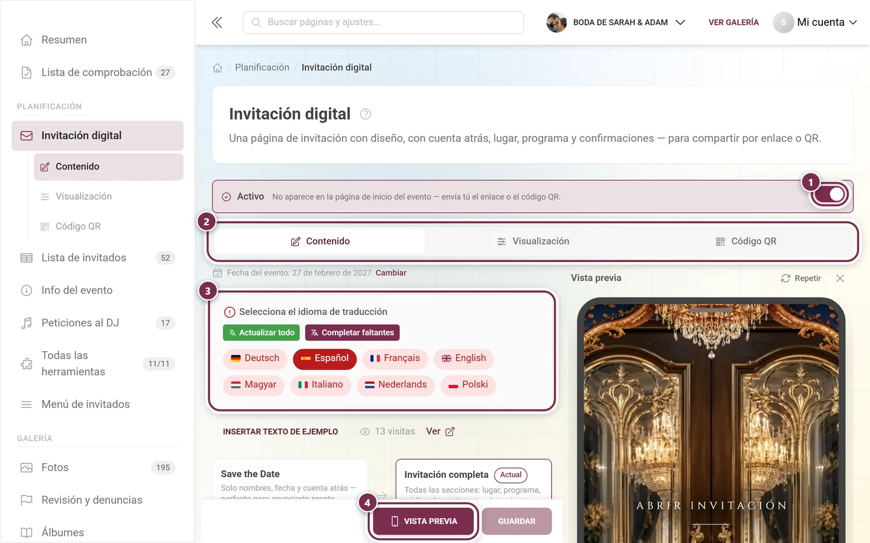Open Fotos in the Galería section

(97, 468)
